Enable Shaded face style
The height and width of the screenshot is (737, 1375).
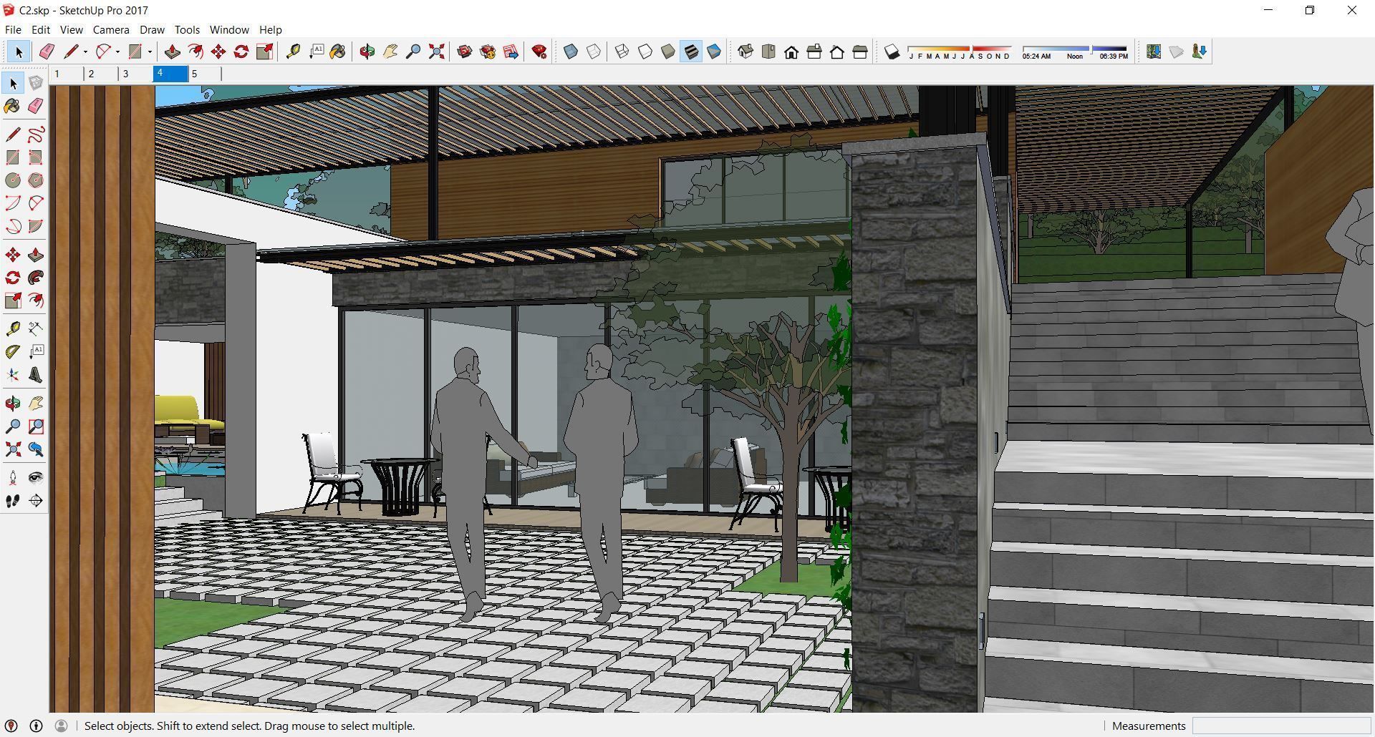(x=668, y=52)
